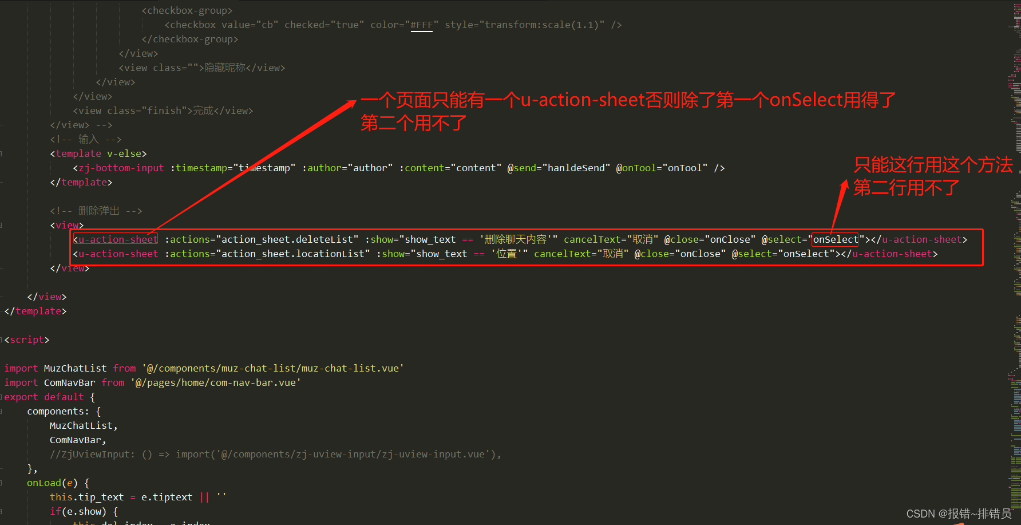
Task: Click the <script> section tag
Action: 26,340
